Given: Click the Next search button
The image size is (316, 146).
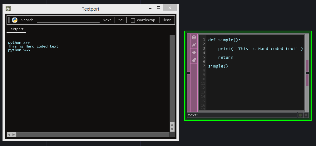Looking at the screenshot, I should coord(107,20).
